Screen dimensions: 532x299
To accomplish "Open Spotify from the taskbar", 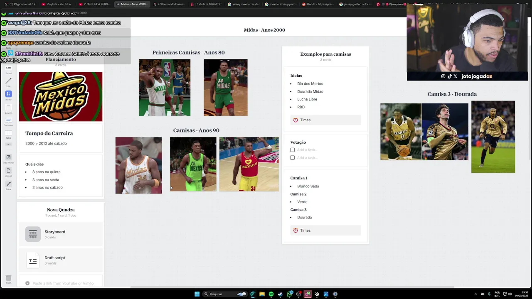I will tap(271, 294).
